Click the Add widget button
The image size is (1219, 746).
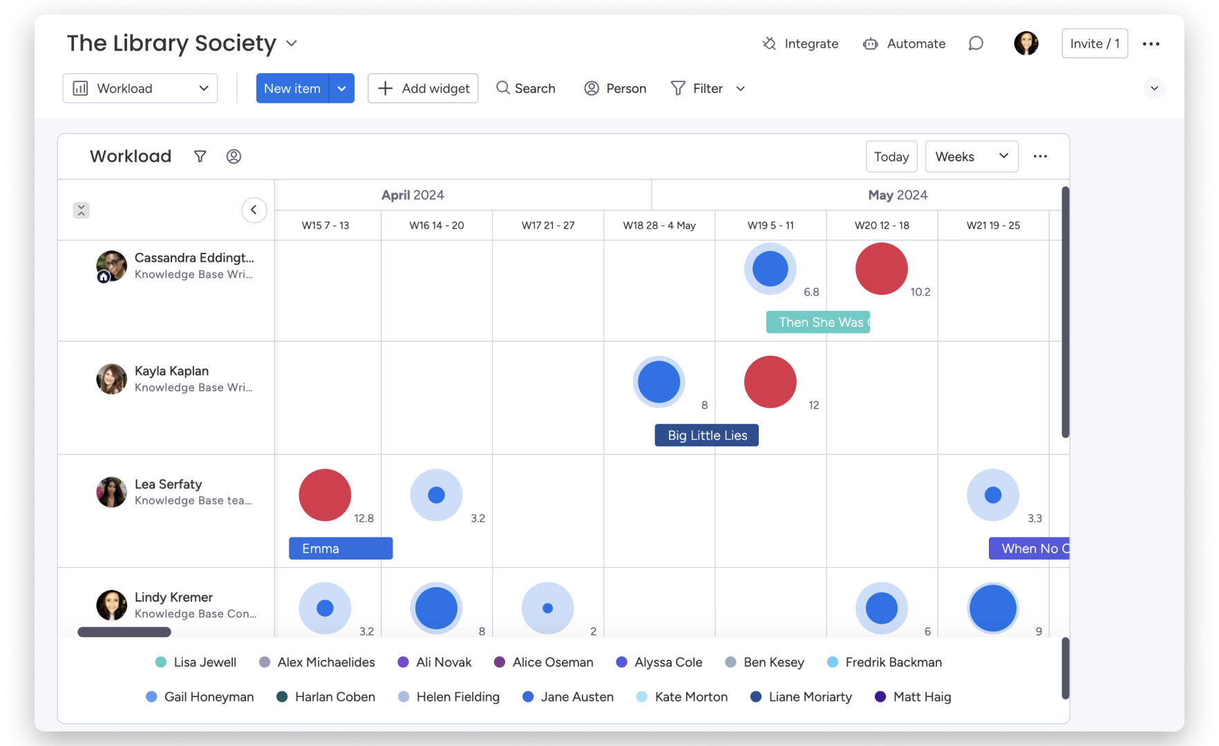click(x=423, y=88)
